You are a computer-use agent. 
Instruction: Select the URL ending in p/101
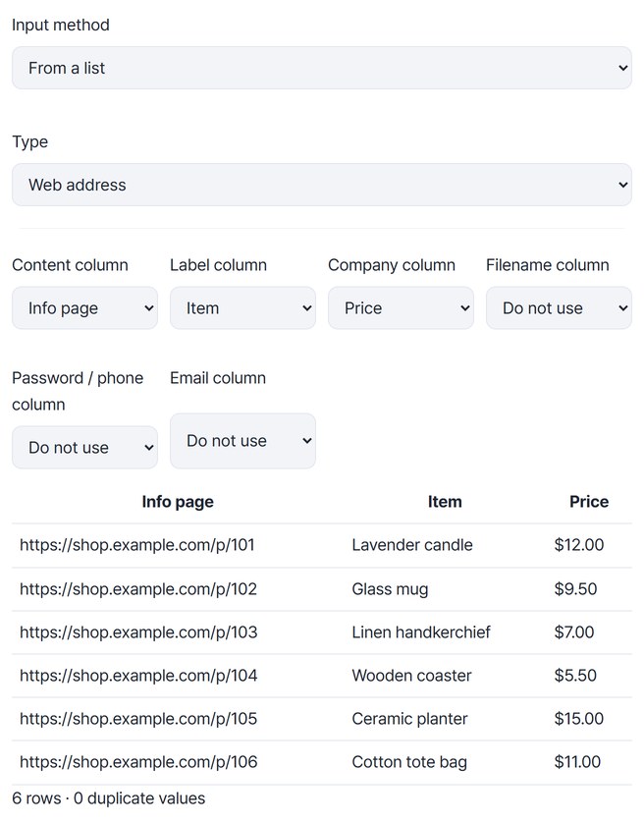pyautogui.click(x=137, y=545)
